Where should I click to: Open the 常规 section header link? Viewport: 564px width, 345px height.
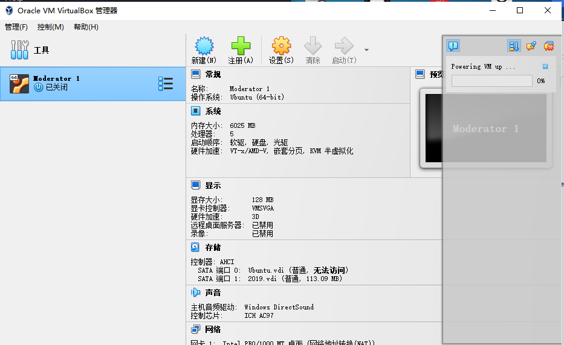click(213, 74)
